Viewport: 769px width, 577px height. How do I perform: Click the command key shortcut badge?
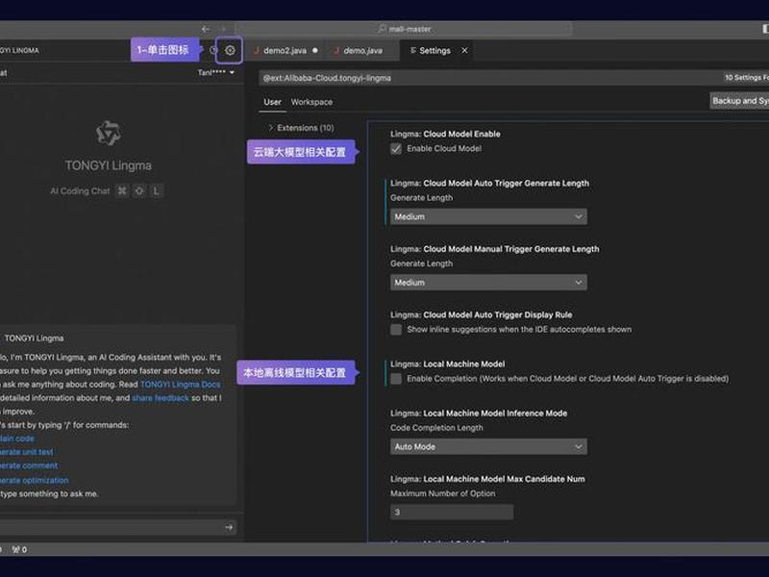coord(122,190)
